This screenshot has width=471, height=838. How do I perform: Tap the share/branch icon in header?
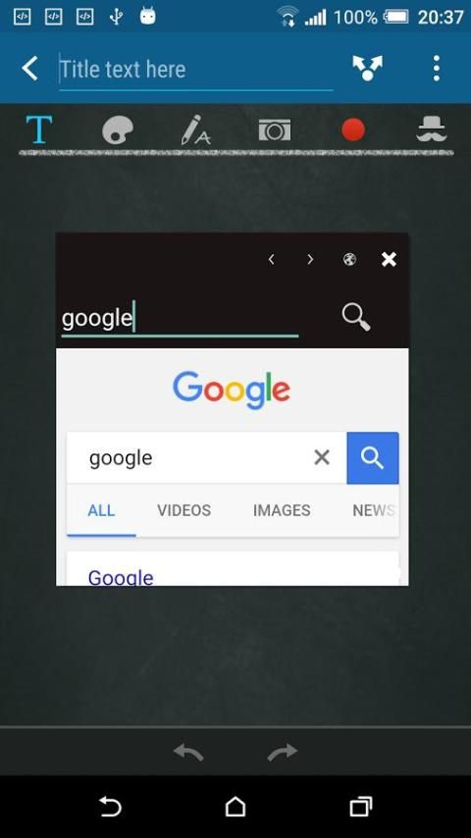[367, 69]
